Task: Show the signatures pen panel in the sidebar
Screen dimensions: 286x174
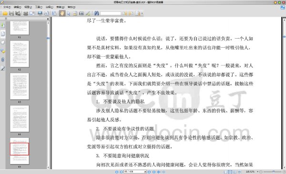Action: (x=2, y=68)
